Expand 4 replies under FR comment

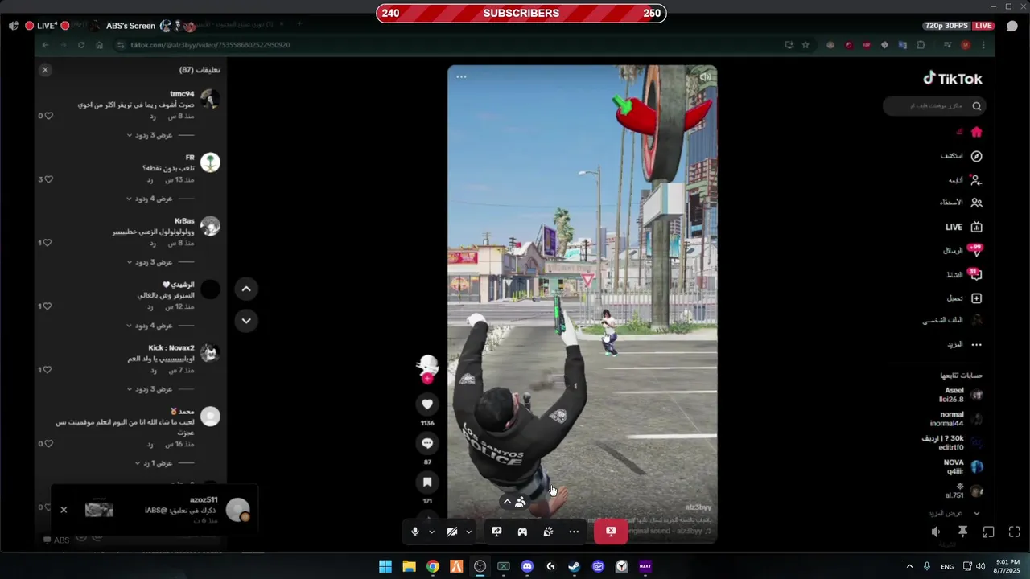pyautogui.click(x=150, y=199)
